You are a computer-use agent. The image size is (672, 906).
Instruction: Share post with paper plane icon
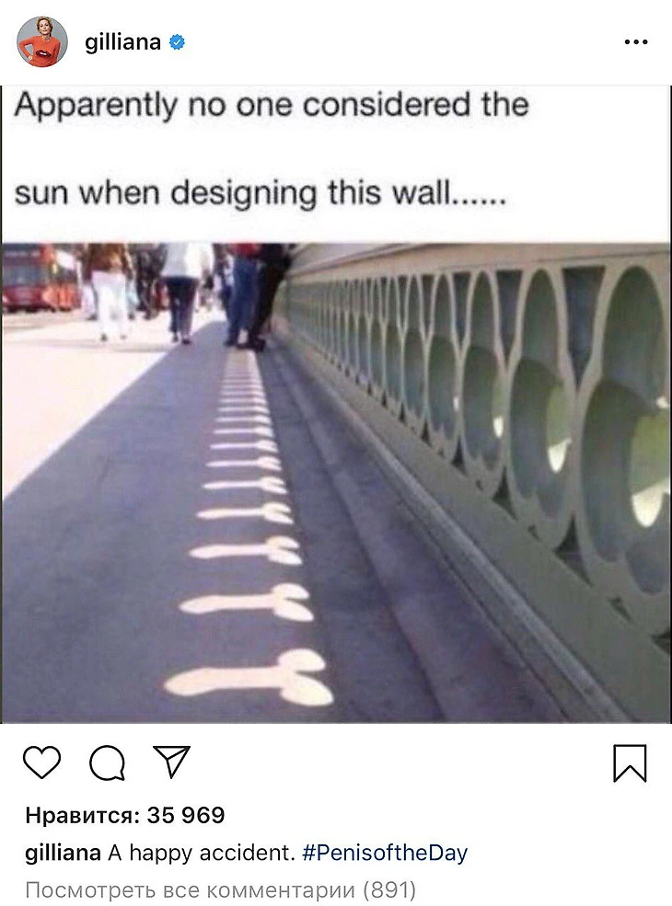[171, 762]
